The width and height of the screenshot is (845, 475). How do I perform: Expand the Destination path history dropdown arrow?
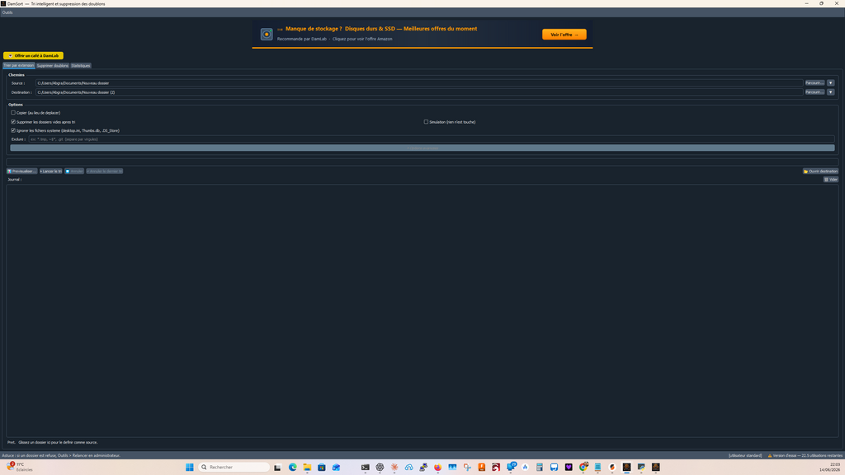click(x=830, y=92)
